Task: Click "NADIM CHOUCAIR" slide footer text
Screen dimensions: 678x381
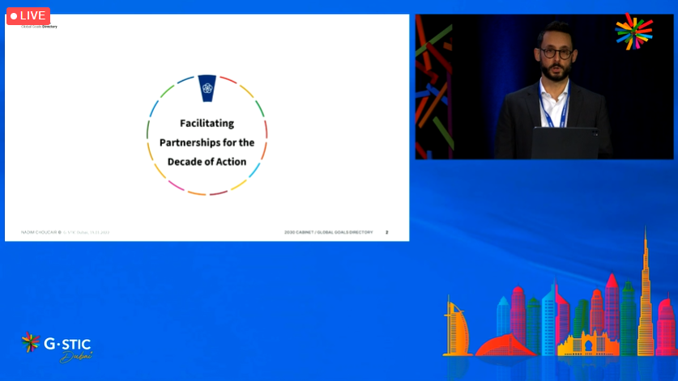Action: tap(39, 232)
